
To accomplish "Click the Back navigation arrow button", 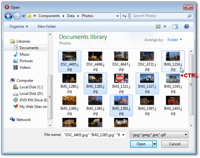I will click(x=8, y=16).
